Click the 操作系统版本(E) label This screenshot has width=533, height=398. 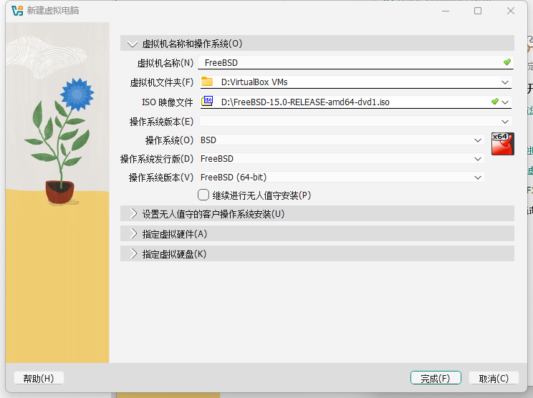[161, 122]
